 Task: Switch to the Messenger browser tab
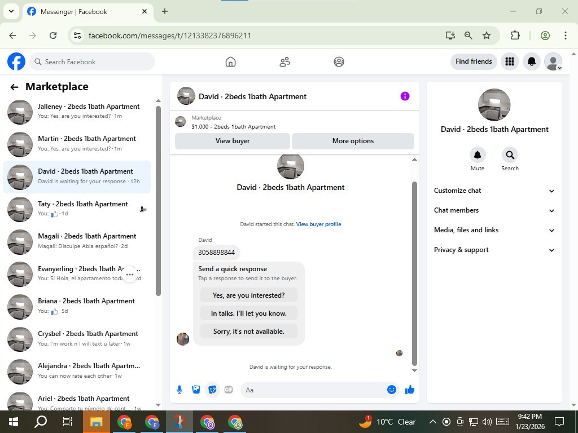87,11
